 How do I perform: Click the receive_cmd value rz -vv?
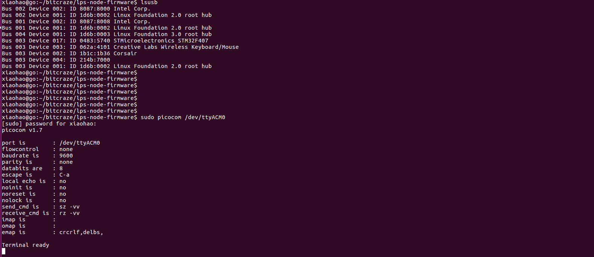[x=70, y=213]
